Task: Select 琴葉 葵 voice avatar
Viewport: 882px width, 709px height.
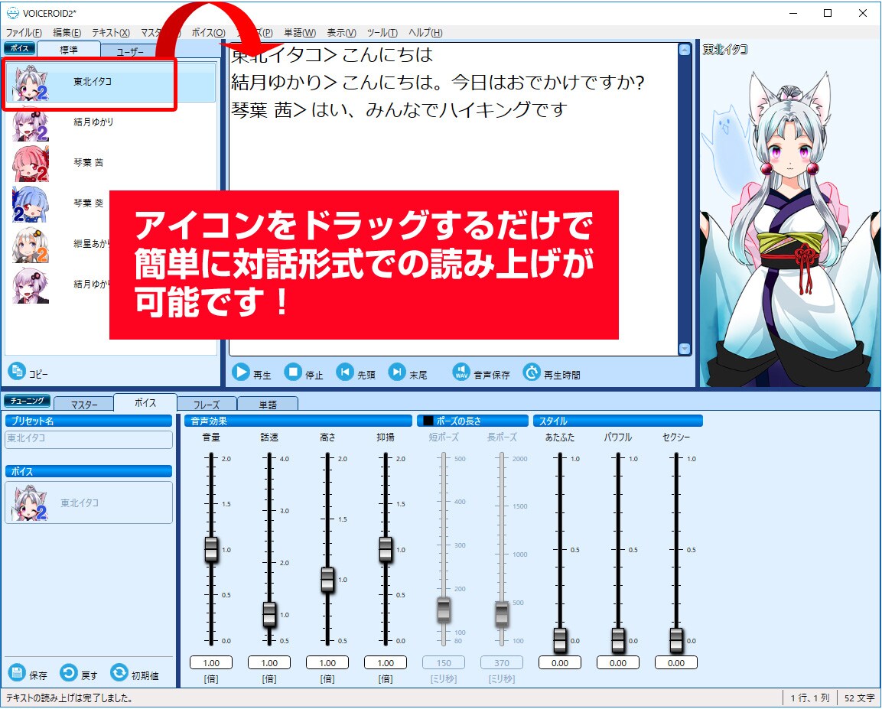Action: pos(31,204)
